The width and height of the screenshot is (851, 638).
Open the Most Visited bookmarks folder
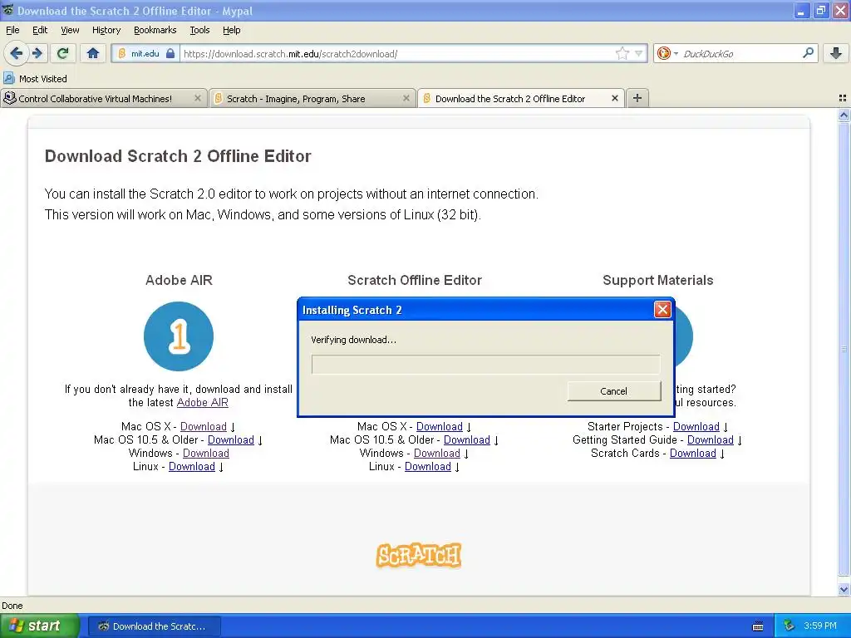tap(36, 79)
